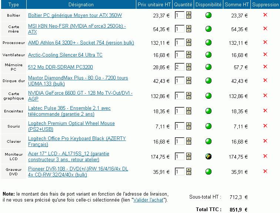The width and height of the screenshot is (280, 213).
Task: Remove the Boîtier row with red X
Action: [x=265, y=15]
